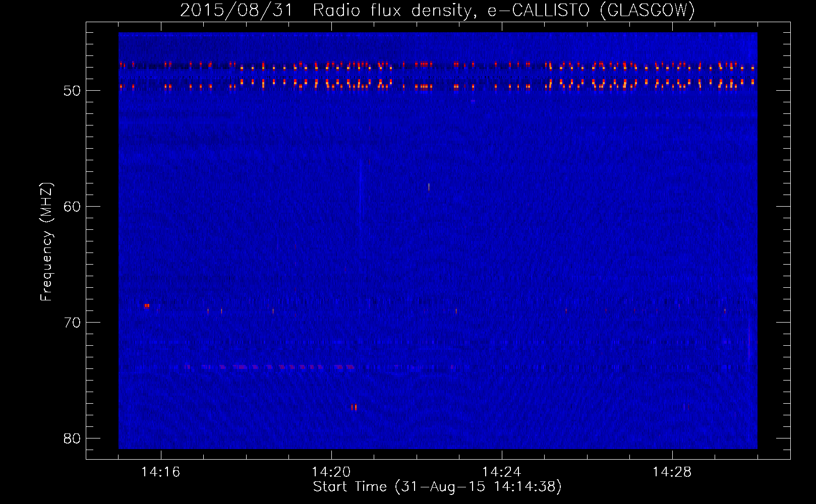Click the 14:16 time tick label
Screen dimensions: 816x504
click(160, 472)
